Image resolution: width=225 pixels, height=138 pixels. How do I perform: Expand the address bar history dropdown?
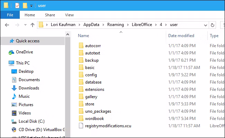click(206, 25)
